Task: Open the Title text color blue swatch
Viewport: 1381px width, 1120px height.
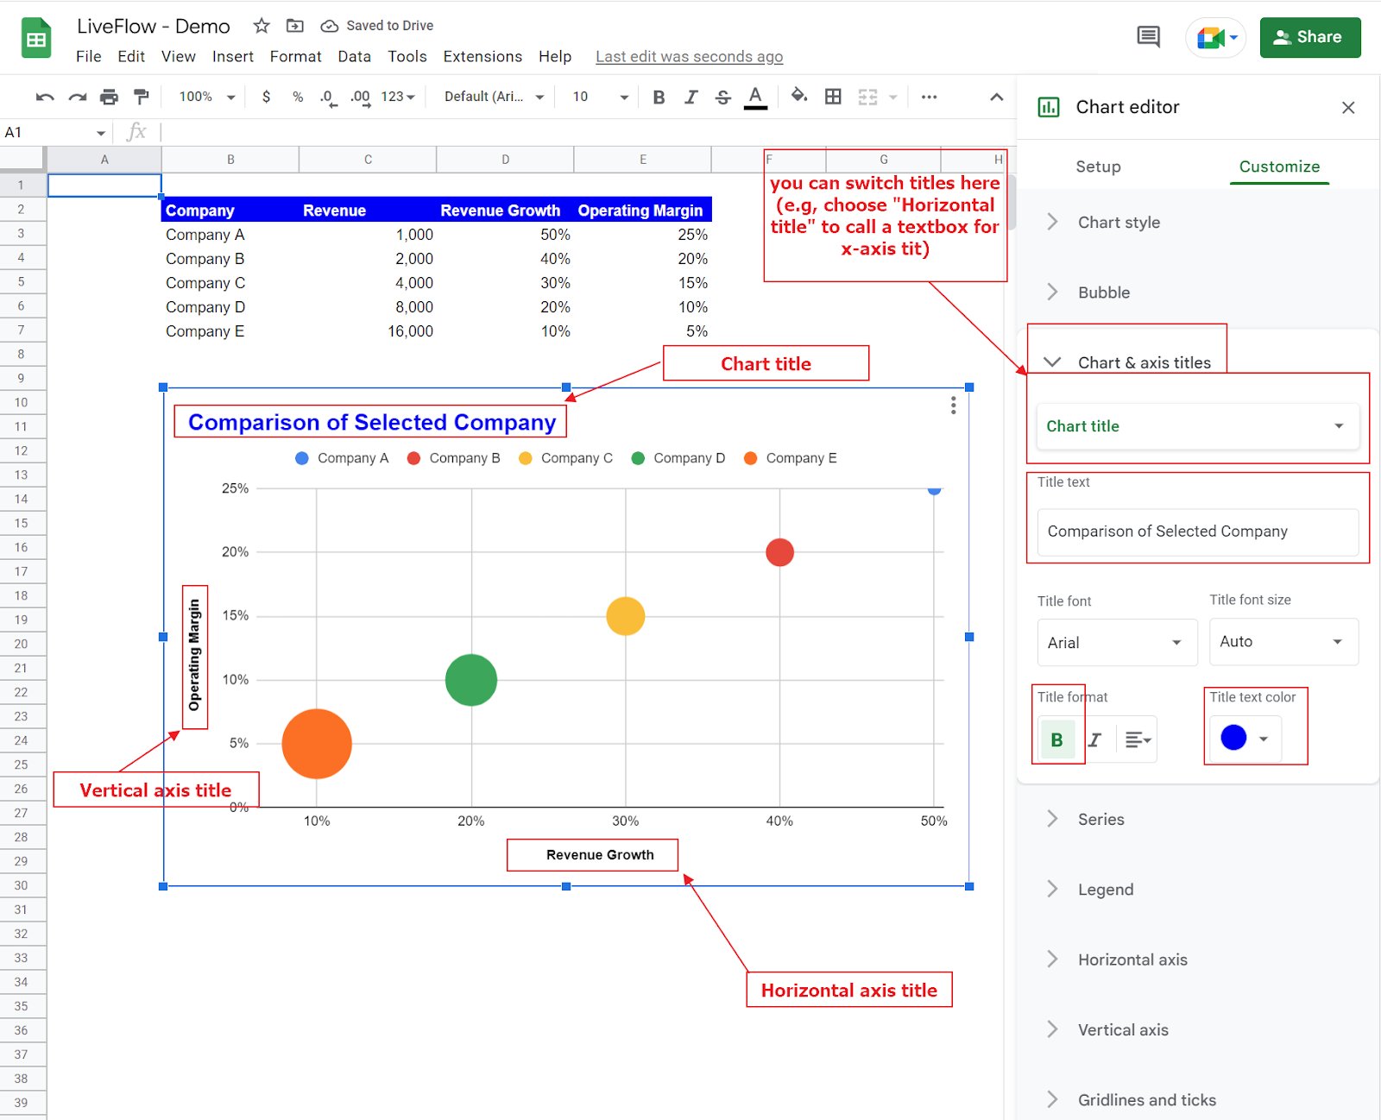Action: point(1245,738)
